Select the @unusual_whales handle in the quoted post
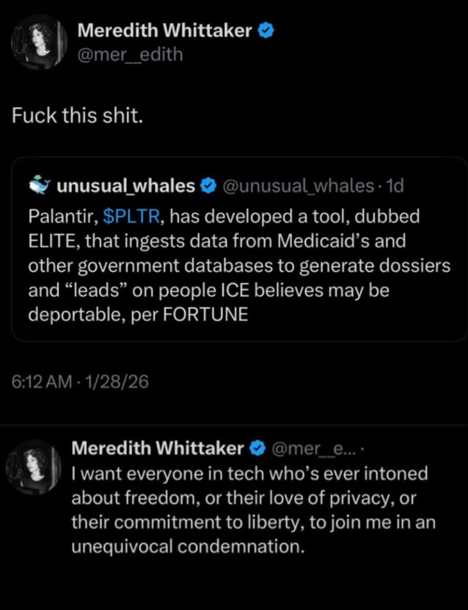This screenshot has height=610, width=468. [x=294, y=185]
